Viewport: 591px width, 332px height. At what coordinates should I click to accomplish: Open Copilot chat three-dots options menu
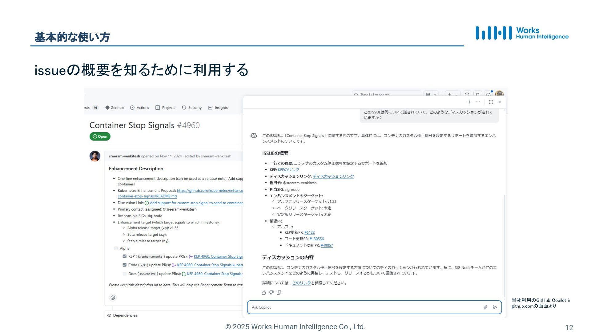tap(478, 102)
